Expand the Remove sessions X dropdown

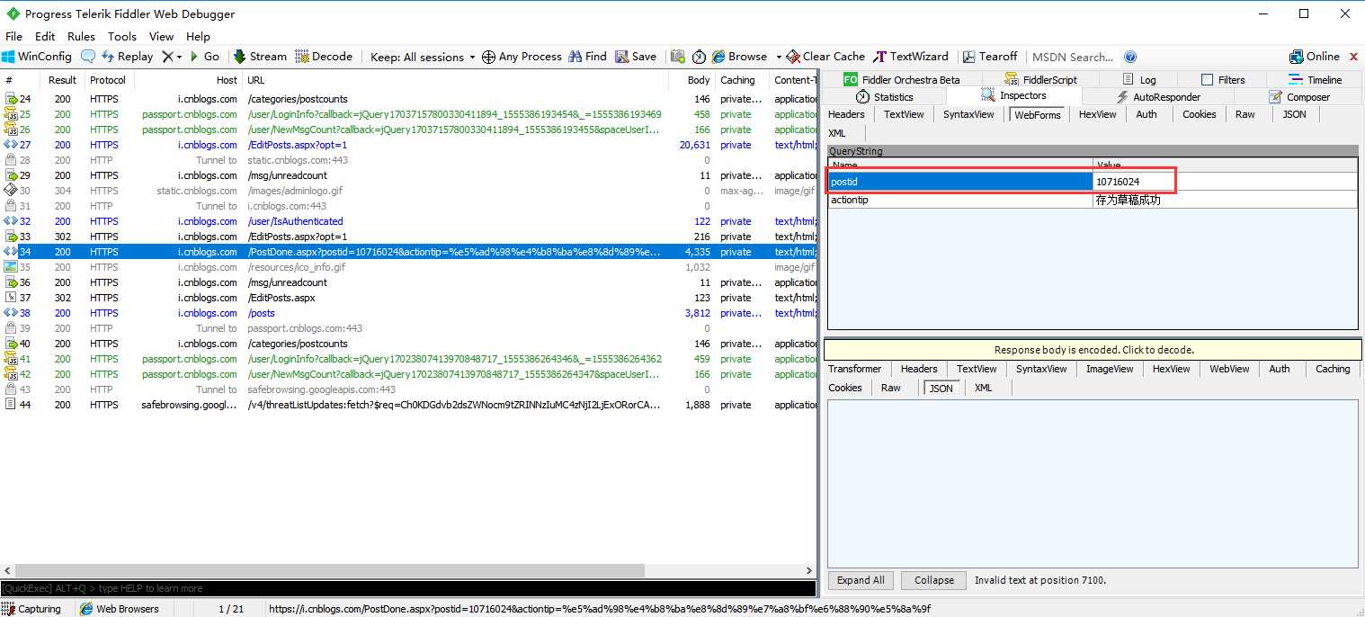[x=179, y=58]
